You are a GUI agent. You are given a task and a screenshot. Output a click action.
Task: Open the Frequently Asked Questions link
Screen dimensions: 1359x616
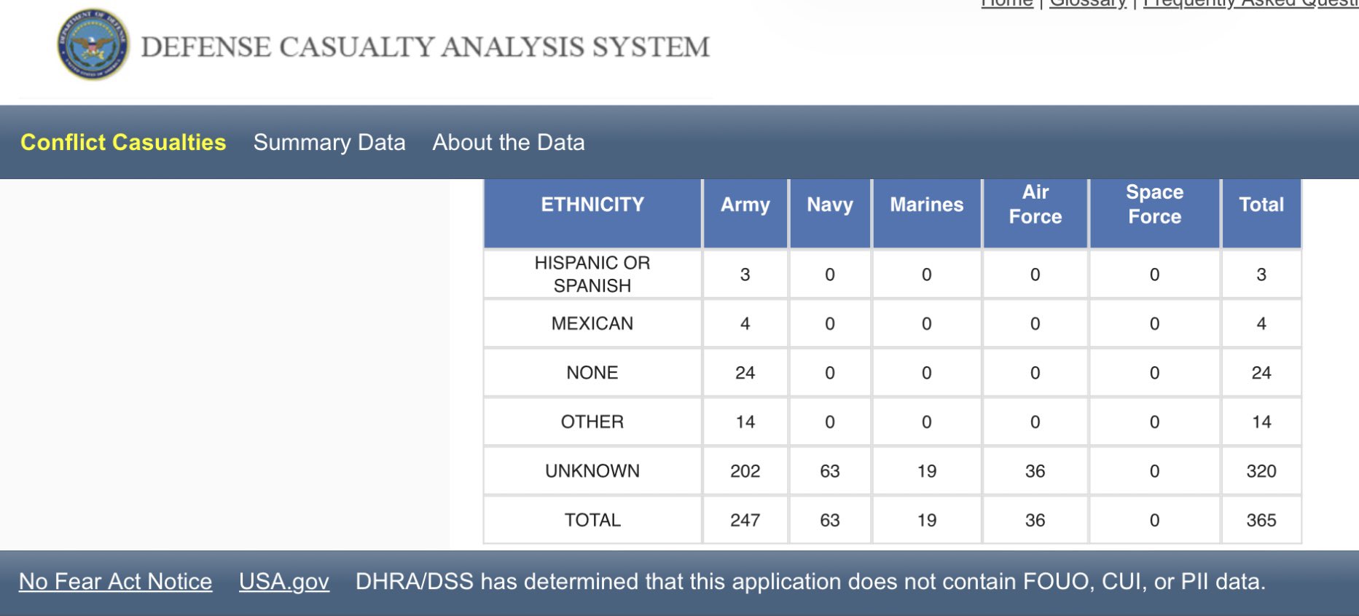(1250, 4)
